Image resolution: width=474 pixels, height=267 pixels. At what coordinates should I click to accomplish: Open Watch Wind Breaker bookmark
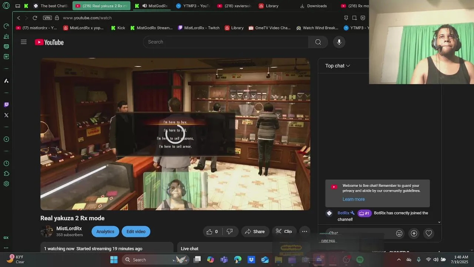tap(317, 28)
